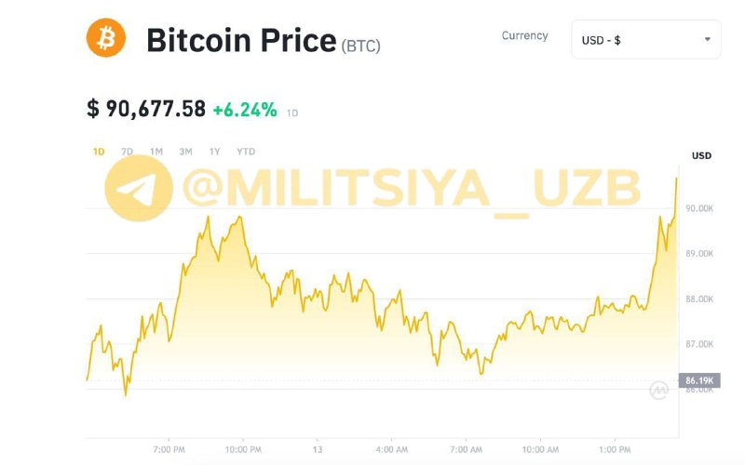Click the 13 date axis marker
745x465 pixels.
pyautogui.click(x=318, y=449)
